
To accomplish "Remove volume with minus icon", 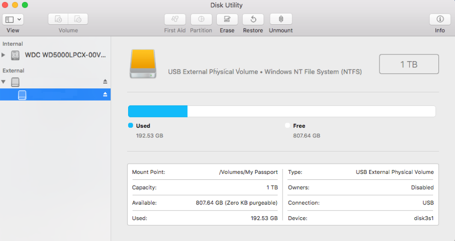I will [x=78, y=19].
